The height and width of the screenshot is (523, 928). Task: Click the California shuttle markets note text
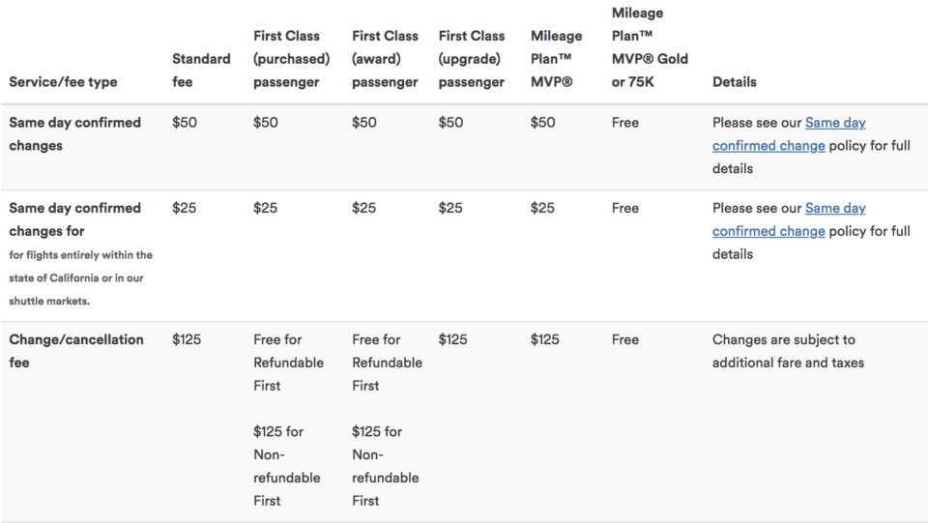[80, 277]
